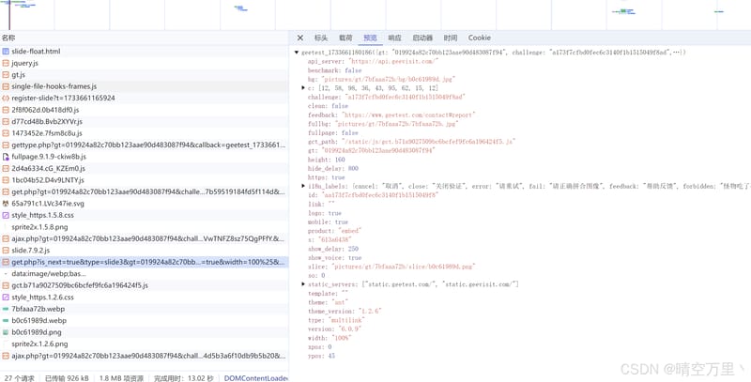Open the Cookie tab
Image resolution: width=751 pixels, height=382 pixels.
point(480,38)
